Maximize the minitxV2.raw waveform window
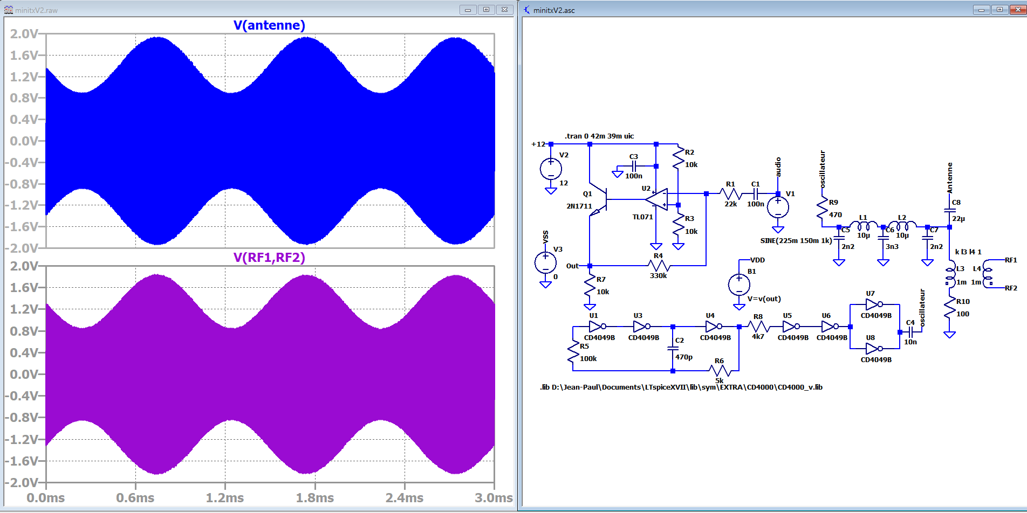1027x513 pixels. (x=486, y=10)
